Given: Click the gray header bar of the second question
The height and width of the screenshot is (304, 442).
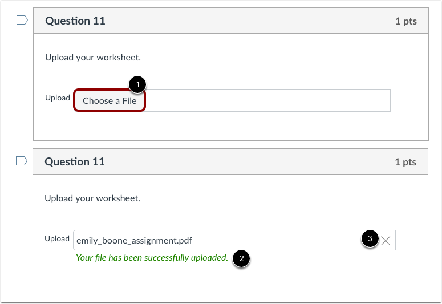Looking at the screenshot, I should pyautogui.click(x=230, y=161).
